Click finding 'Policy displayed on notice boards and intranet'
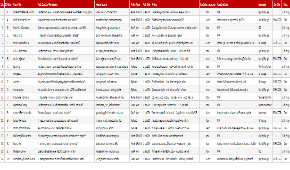The height and width of the screenshot is (170, 290). 175,35
